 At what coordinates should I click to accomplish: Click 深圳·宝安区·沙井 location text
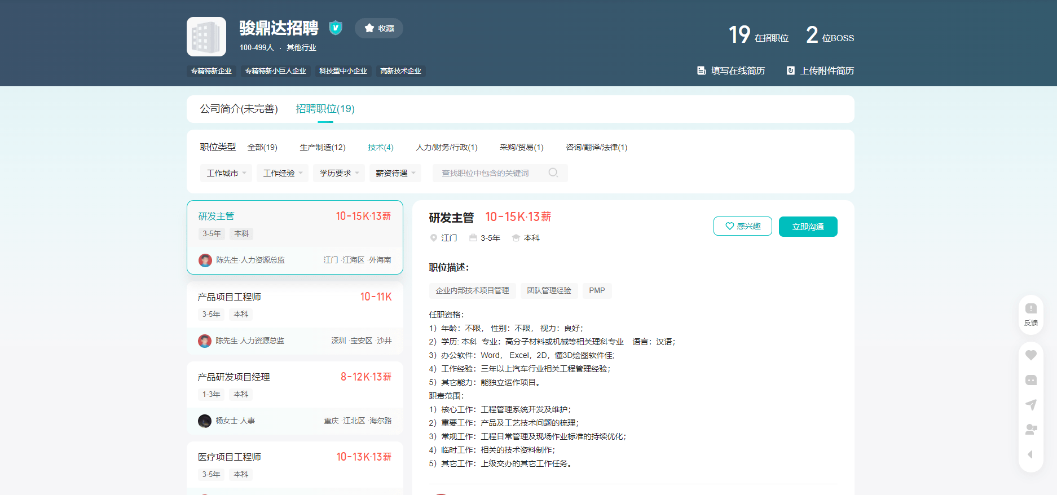[x=362, y=341]
